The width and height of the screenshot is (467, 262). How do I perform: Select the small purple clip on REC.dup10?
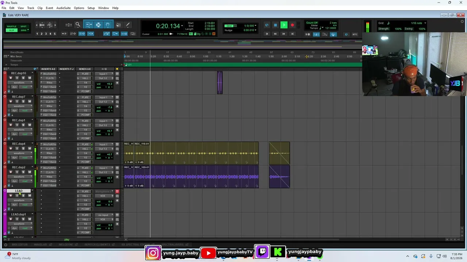point(220,82)
